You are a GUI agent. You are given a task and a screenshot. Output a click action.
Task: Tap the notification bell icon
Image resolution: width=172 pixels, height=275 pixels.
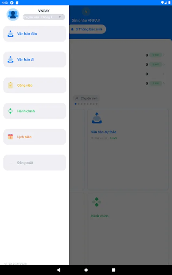click(x=72, y=29)
